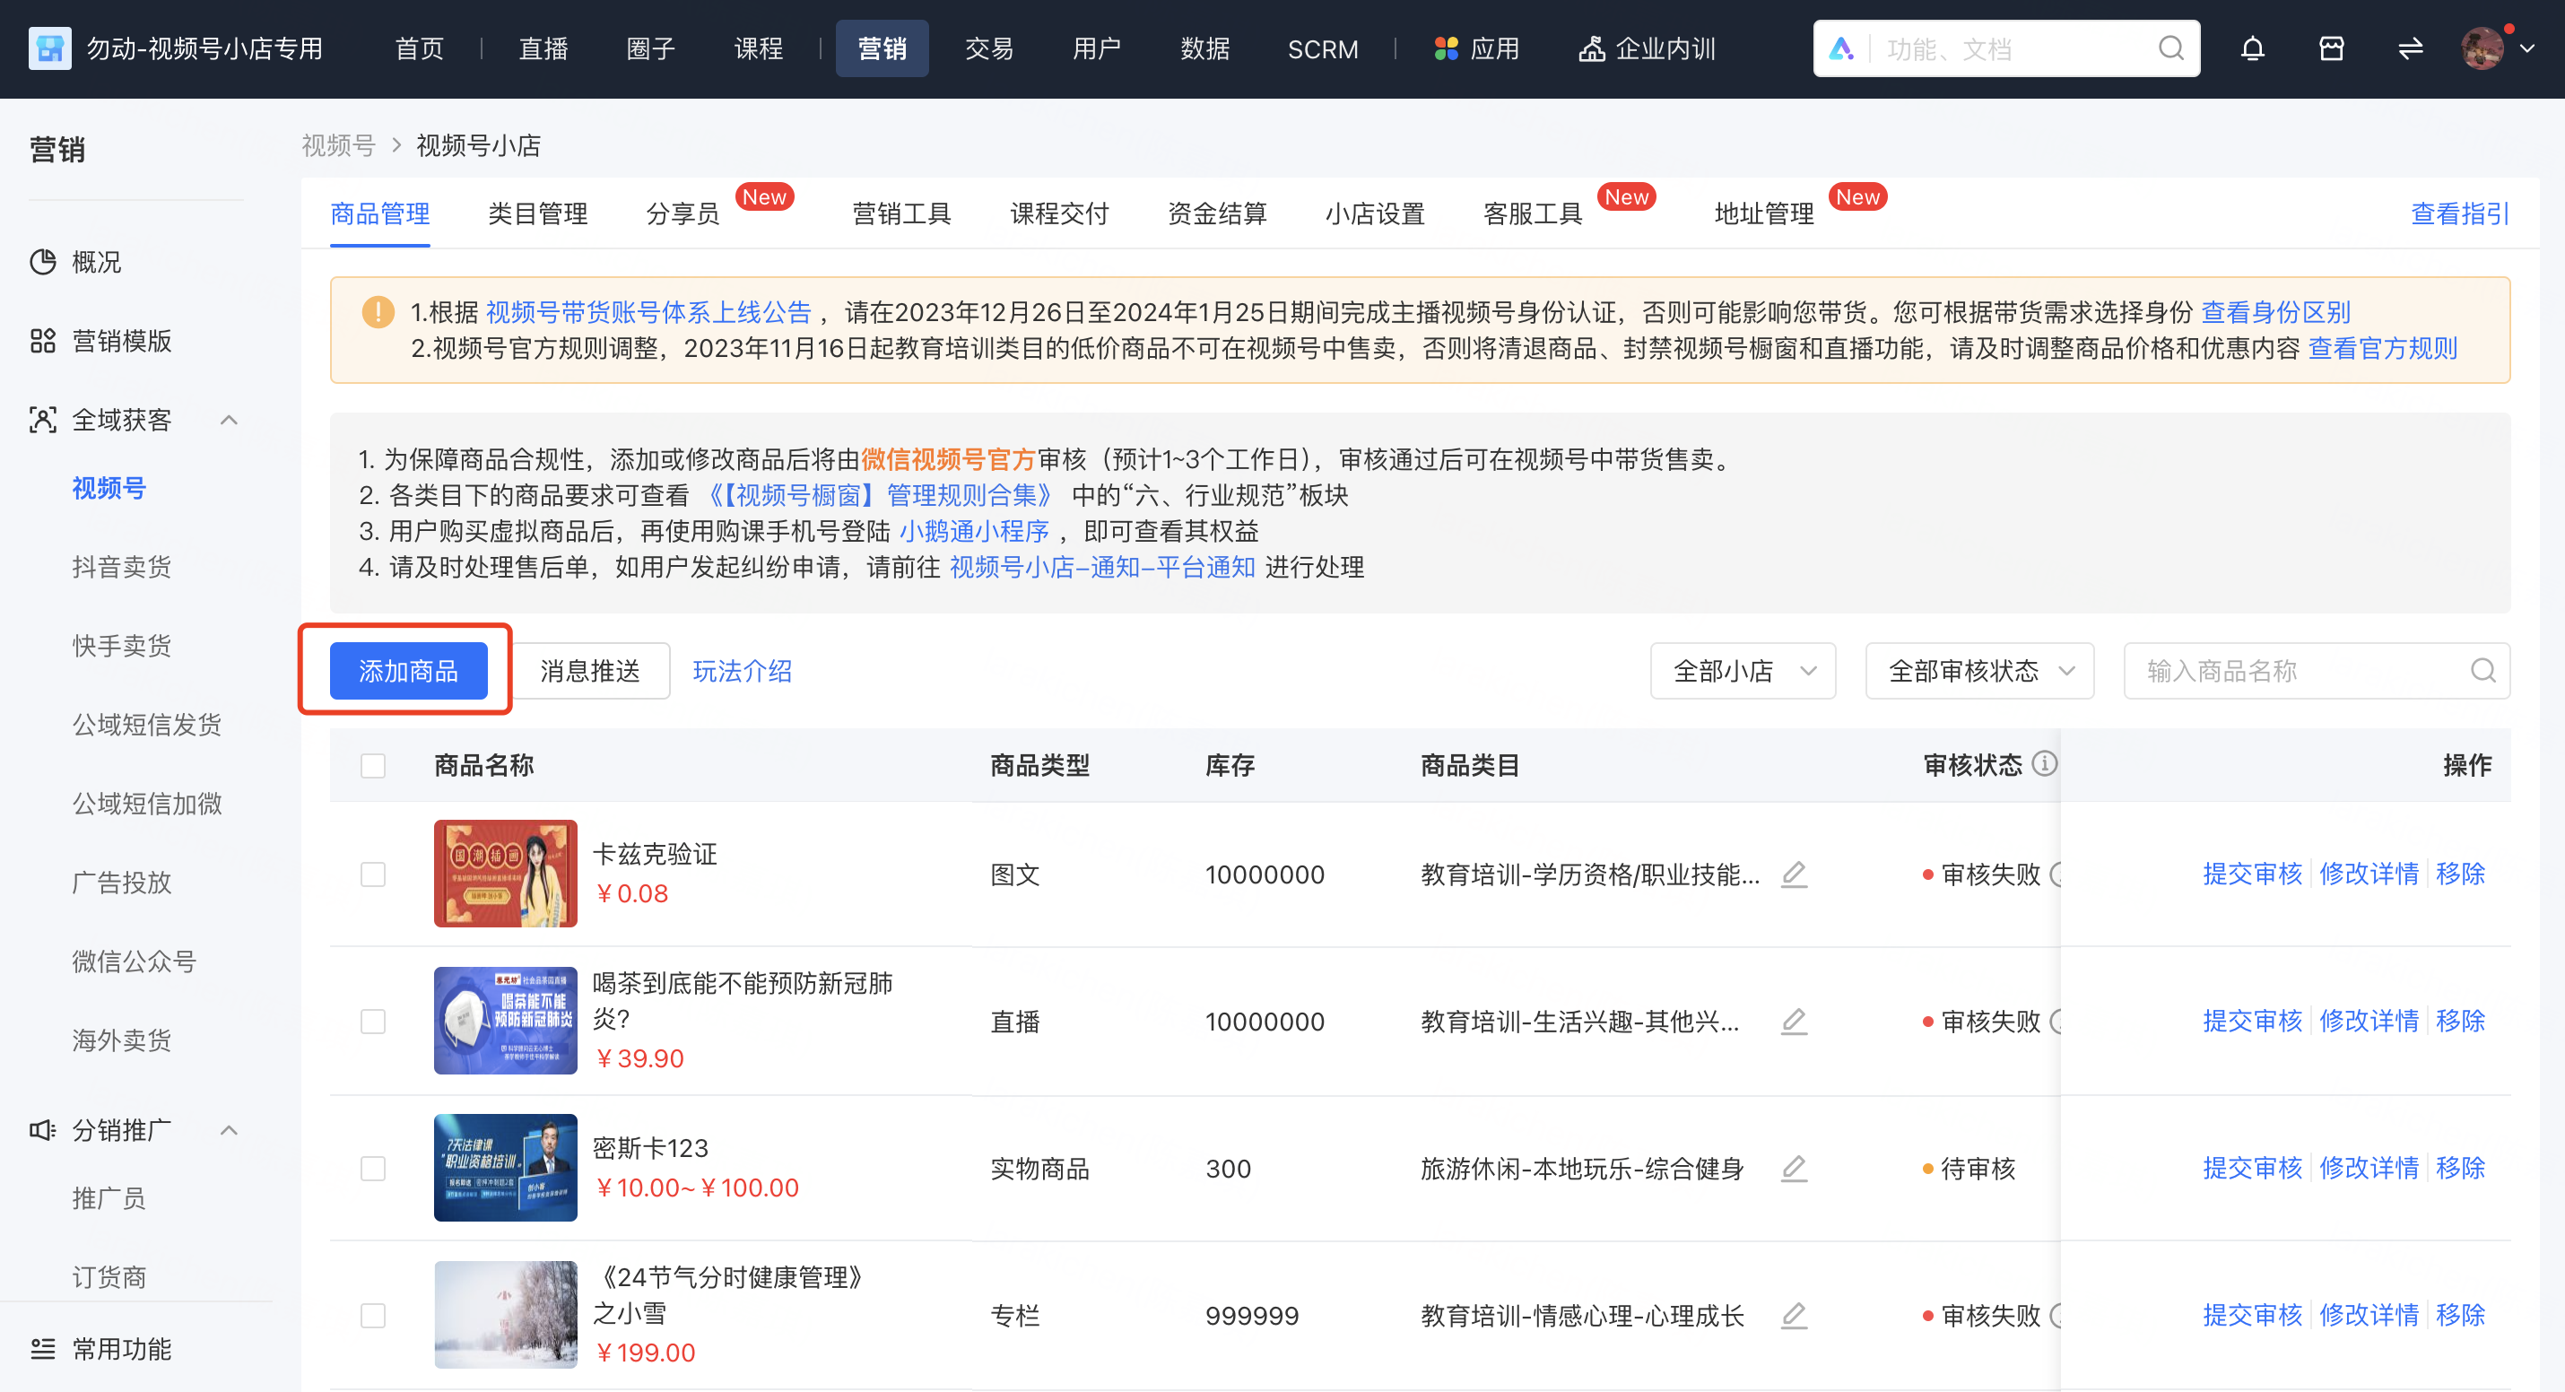Click the 企业内训 org icon

[1591, 48]
